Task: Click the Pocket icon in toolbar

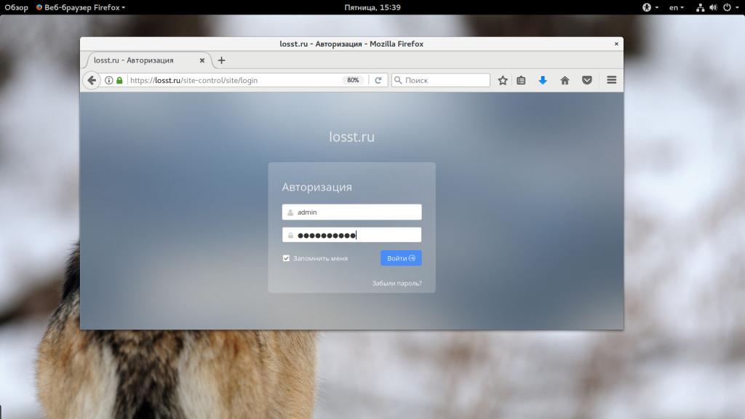Action: pyautogui.click(x=586, y=81)
